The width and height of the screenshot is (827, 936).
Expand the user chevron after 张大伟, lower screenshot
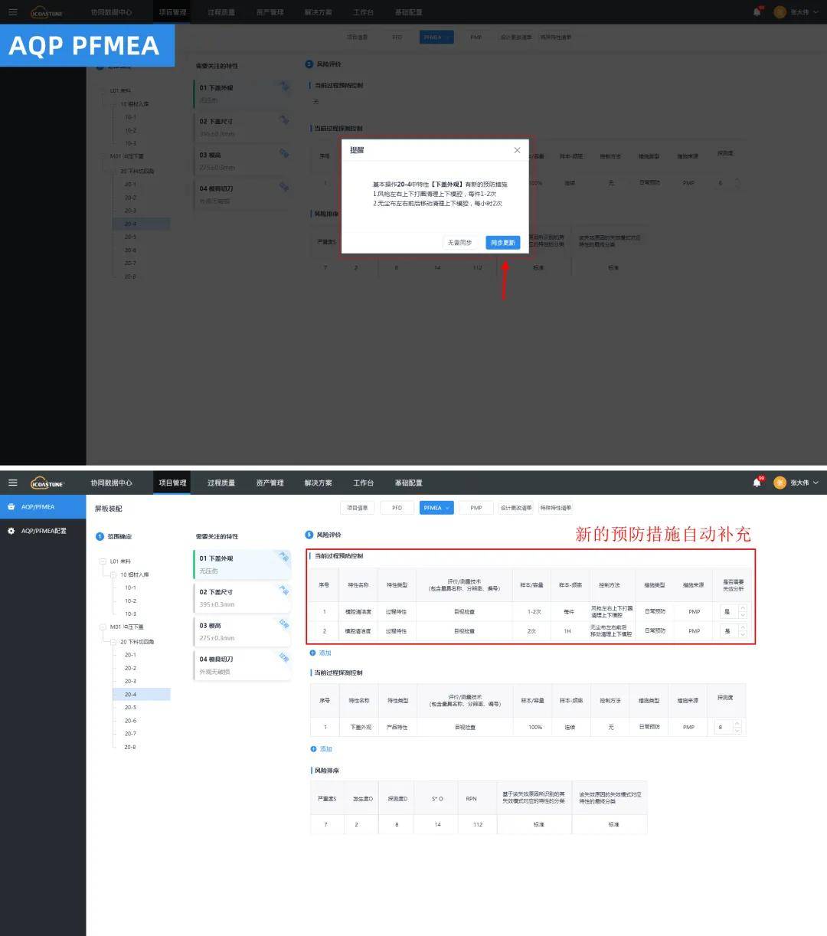click(x=816, y=483)
